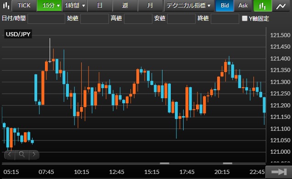
Task: Click the 15:15 time axis label
Action: [152, 172]
